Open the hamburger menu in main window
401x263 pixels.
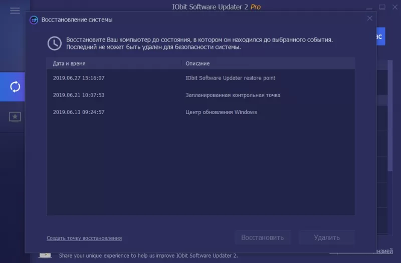(x=15, y=10)
